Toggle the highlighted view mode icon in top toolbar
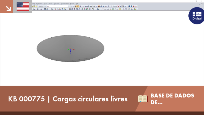The width and height of the screenshot is (204, 115). pos(99,6)
